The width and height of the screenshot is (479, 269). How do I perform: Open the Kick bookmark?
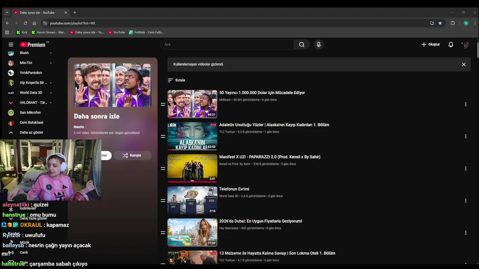(22, 33)
